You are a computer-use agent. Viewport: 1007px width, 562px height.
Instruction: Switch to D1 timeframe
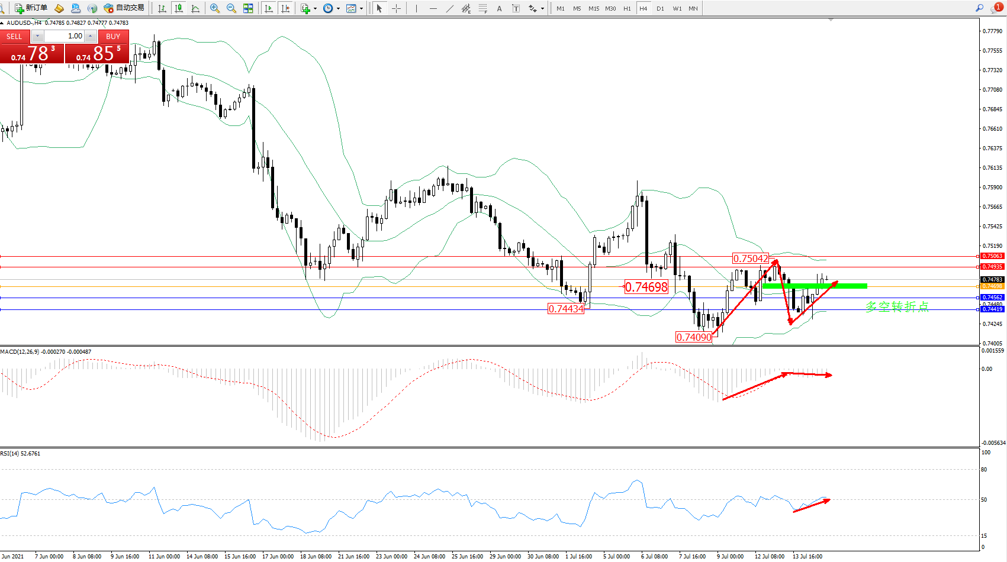[x=660, y=8]
